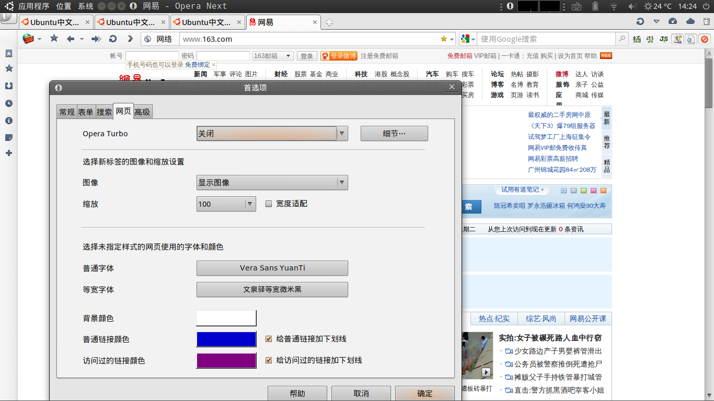
Task: Open the tab list dropdown triangle in tab bar
Action: 657,22
